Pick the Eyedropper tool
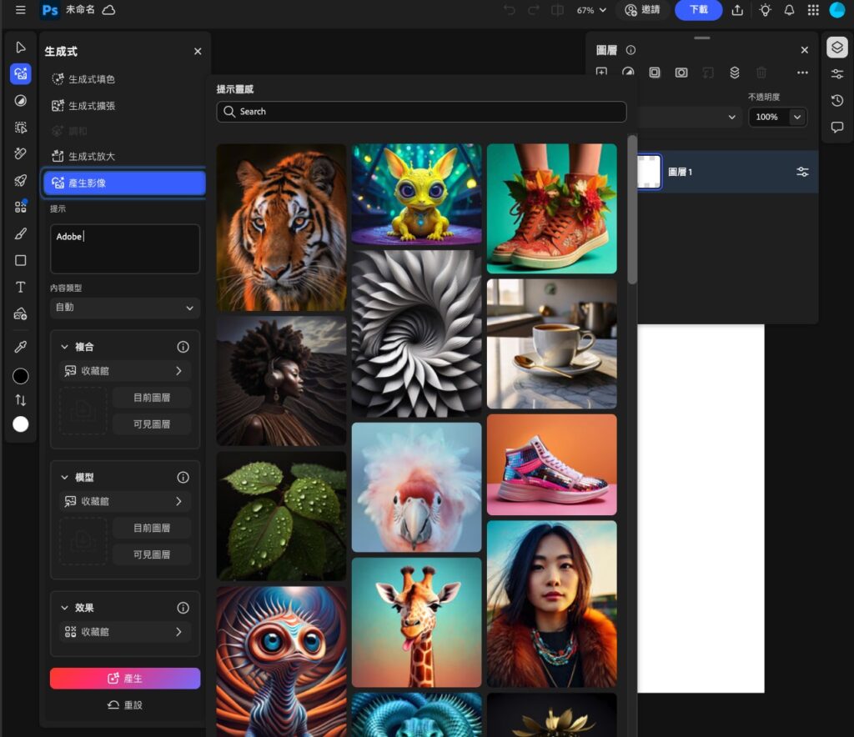 21,346
